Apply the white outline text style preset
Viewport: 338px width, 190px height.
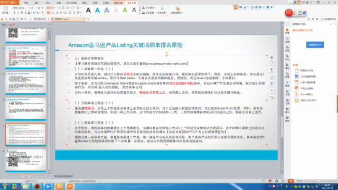[116, 10]
